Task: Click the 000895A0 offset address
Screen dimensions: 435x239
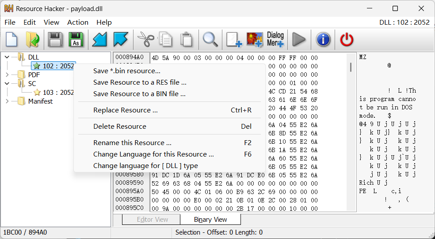Action: tap(129, 191)
